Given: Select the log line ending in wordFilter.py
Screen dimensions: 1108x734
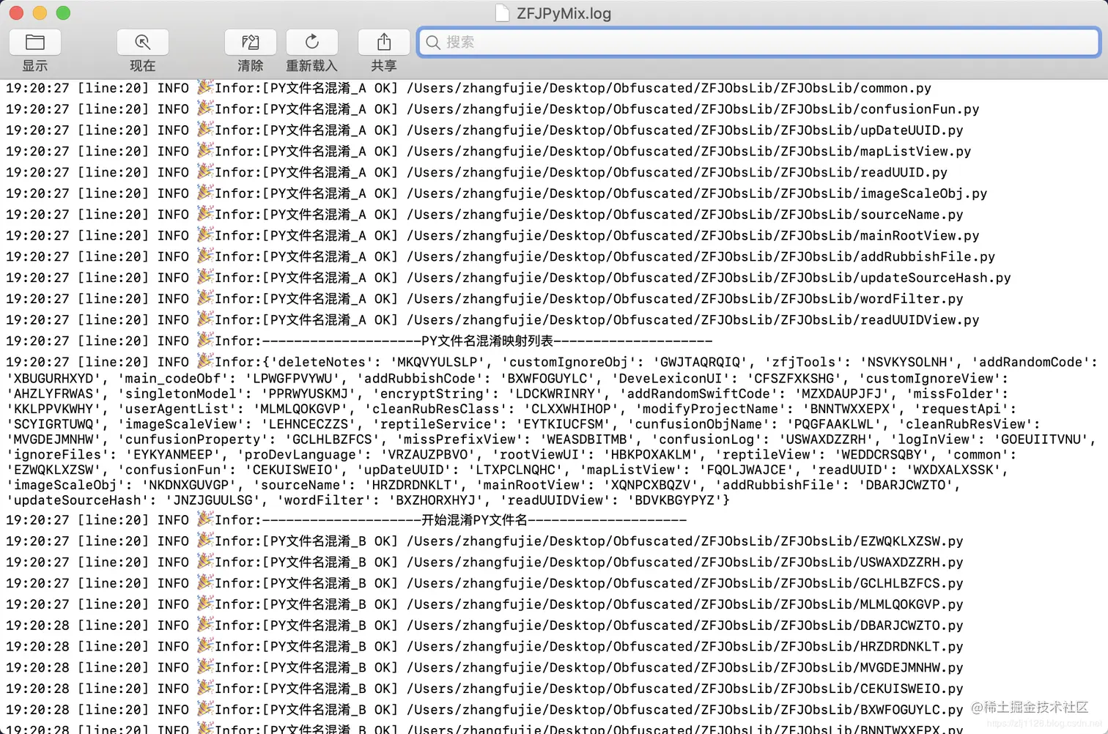Looking at the screenshot, I should [484, 300].
